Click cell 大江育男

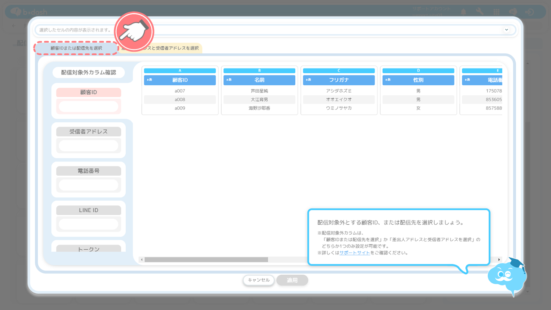click(260, 99)
